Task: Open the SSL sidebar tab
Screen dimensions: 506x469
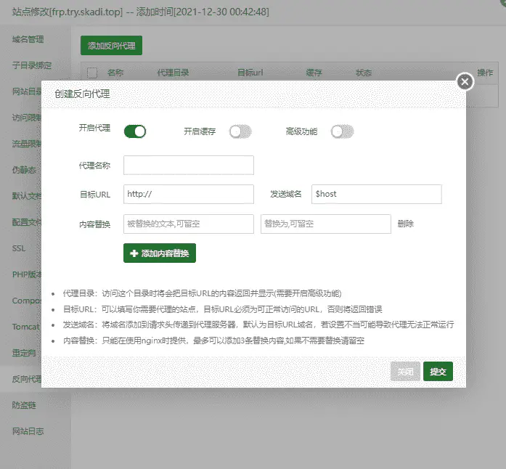Action: (19, 248)
